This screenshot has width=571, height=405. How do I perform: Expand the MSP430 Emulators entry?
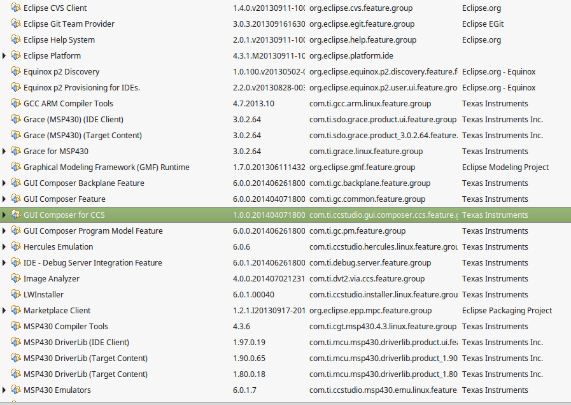4,390
